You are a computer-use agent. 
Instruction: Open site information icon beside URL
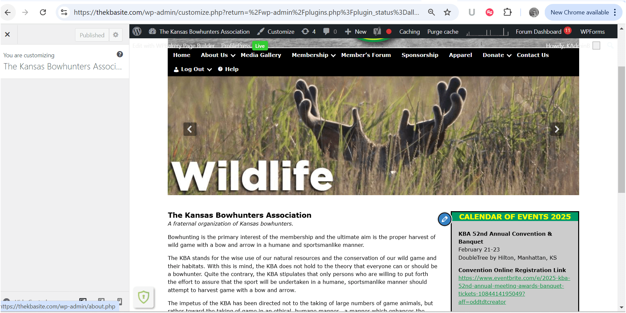(64, 12)
